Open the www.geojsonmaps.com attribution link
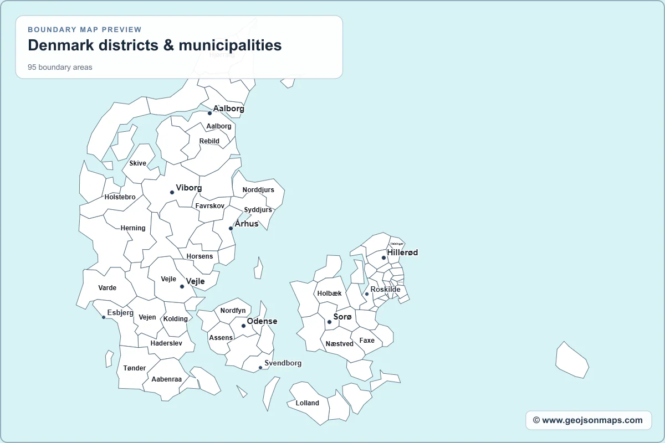The height and width of the screenshot is (443, 665). coord(588,420)
